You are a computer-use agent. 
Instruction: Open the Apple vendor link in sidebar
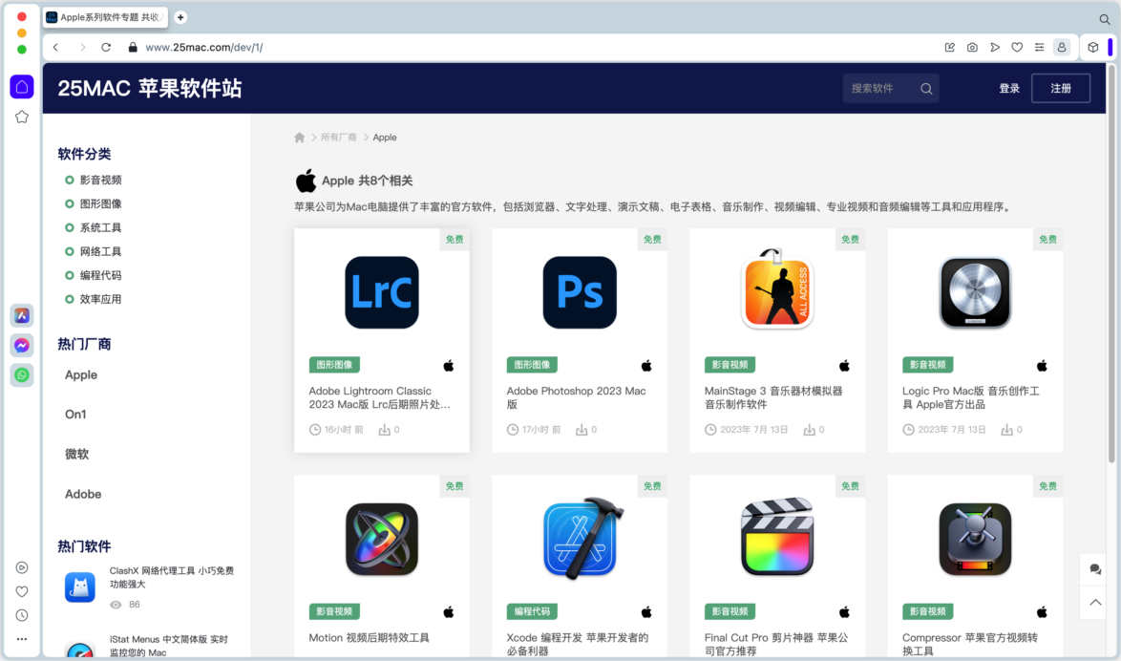coord(81,374)
